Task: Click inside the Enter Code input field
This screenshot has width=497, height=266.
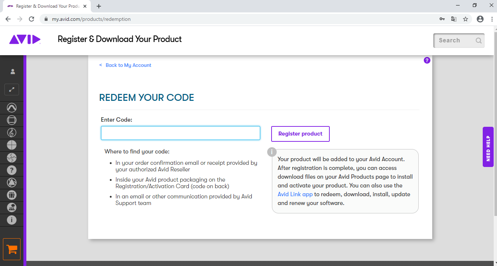Action: 180,133
